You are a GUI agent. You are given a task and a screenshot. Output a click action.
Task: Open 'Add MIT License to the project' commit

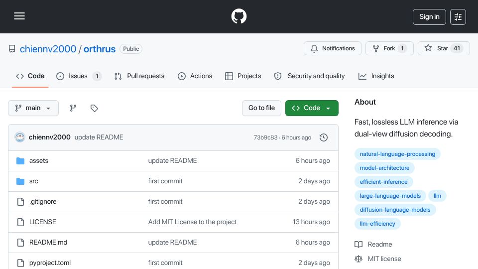pos(192,222)
